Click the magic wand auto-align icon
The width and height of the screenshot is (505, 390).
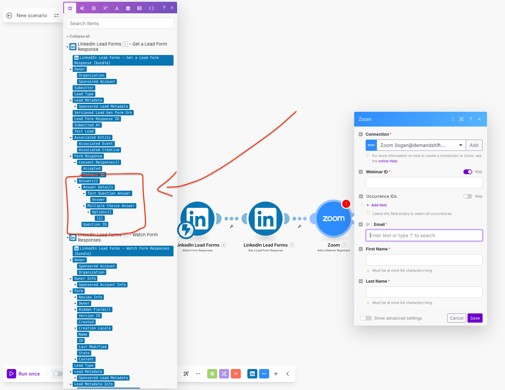click(x=186, y=374)
